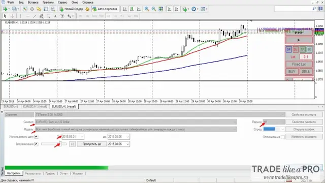Open MetaEditor via the yellow book icon
The width and height of the screenshot is (325, 183).
tap(87, 9)
